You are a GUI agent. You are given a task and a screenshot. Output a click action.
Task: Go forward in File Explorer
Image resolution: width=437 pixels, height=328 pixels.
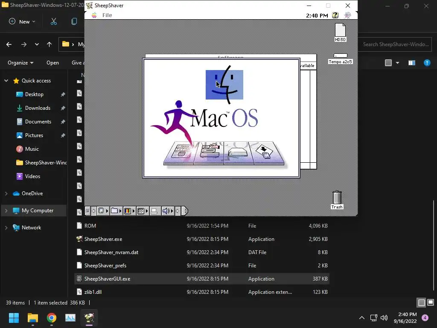pyautogui.click(x=24, y=44)
